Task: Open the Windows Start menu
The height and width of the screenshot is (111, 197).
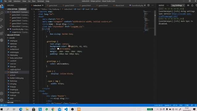Action: tap(2, 109)
